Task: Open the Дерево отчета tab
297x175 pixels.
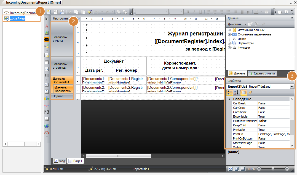Action: click(x=262, y=73)
